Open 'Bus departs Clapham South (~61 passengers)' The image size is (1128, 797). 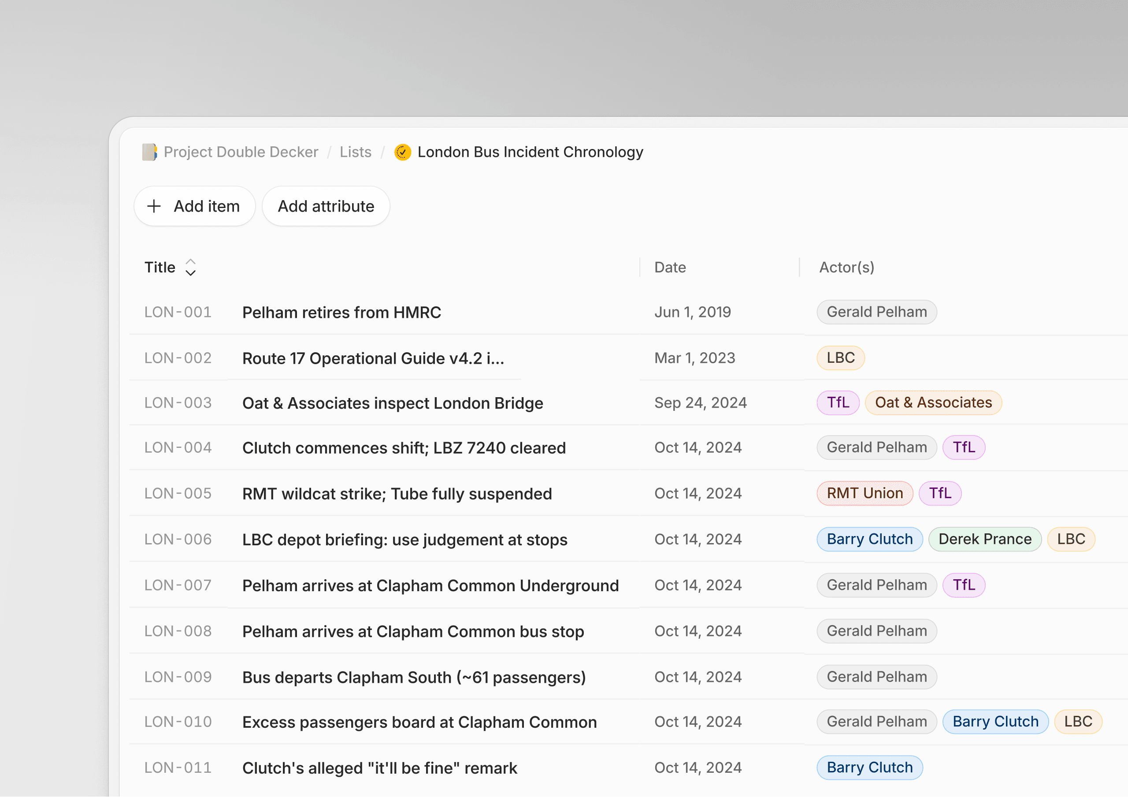(414, 677)
